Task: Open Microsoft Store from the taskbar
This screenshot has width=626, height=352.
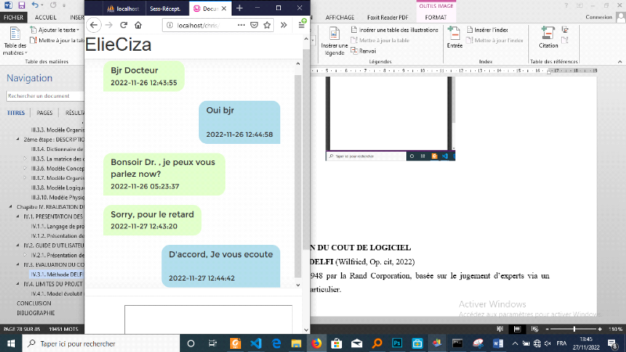Action: coord(336,343)
